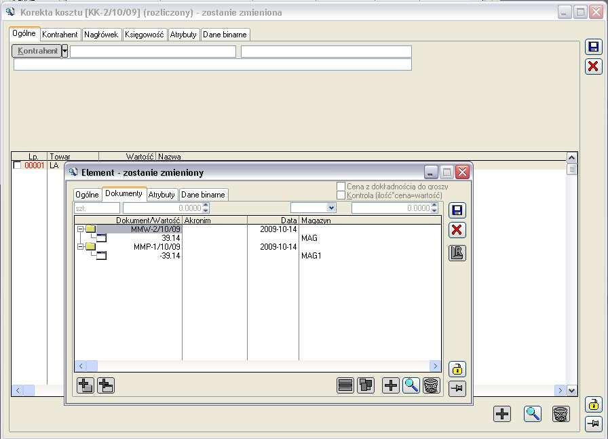Delete the document with the trash icon in the Element dialog

tap(431, 385)
